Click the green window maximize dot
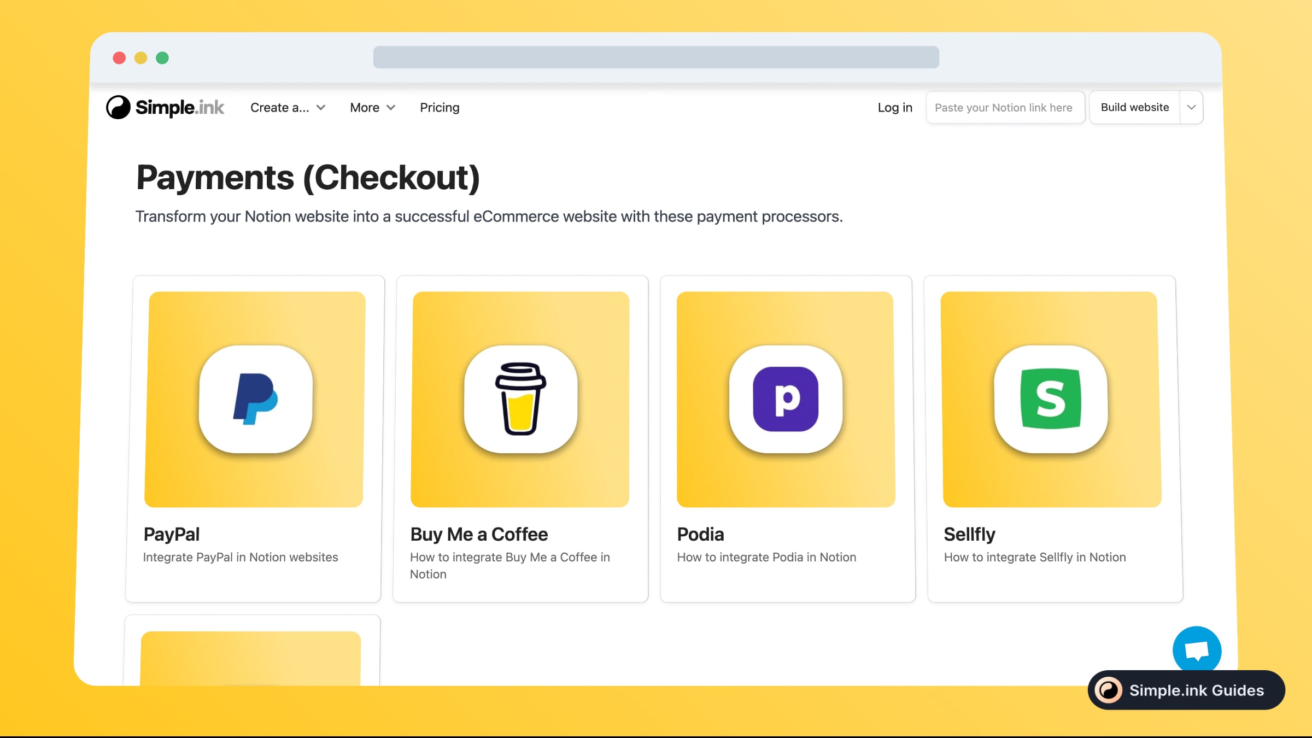The width and height of the screenshot is (1312, 738). tap(162, 58)
